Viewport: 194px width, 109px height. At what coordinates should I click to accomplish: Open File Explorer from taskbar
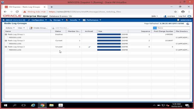pyautogui.click(x=51, y=105)
